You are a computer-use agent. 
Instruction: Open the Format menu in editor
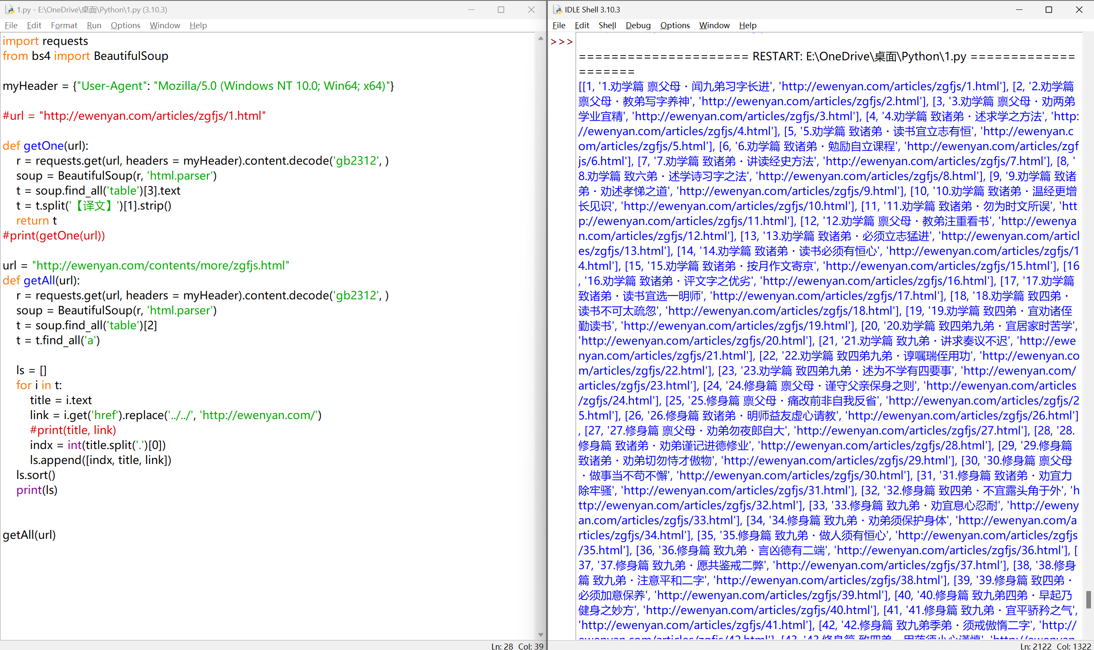point(64,25)
